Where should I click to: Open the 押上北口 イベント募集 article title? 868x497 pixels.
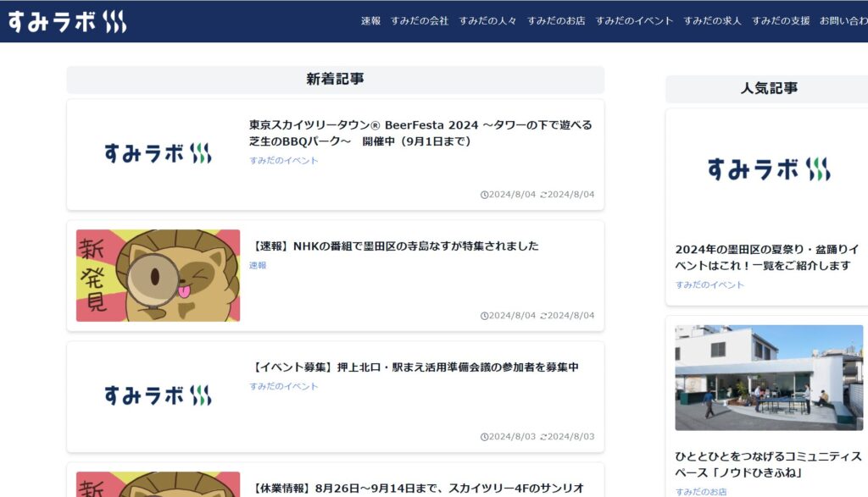[x=415, y=367]
